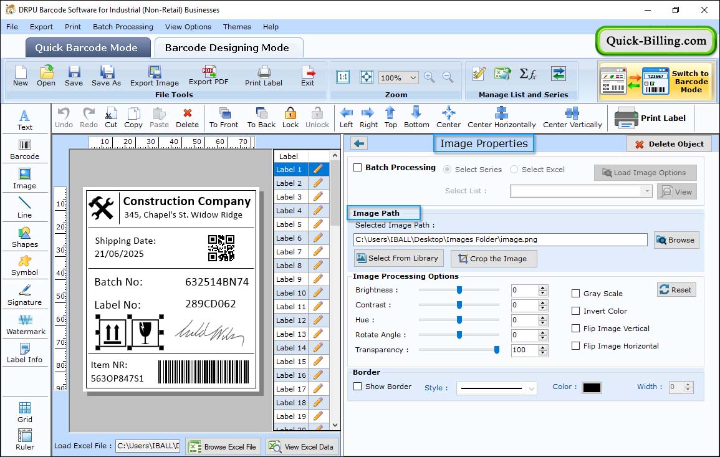
Task: Select the Select Excel radio button
Action: [x=514, y=170]
